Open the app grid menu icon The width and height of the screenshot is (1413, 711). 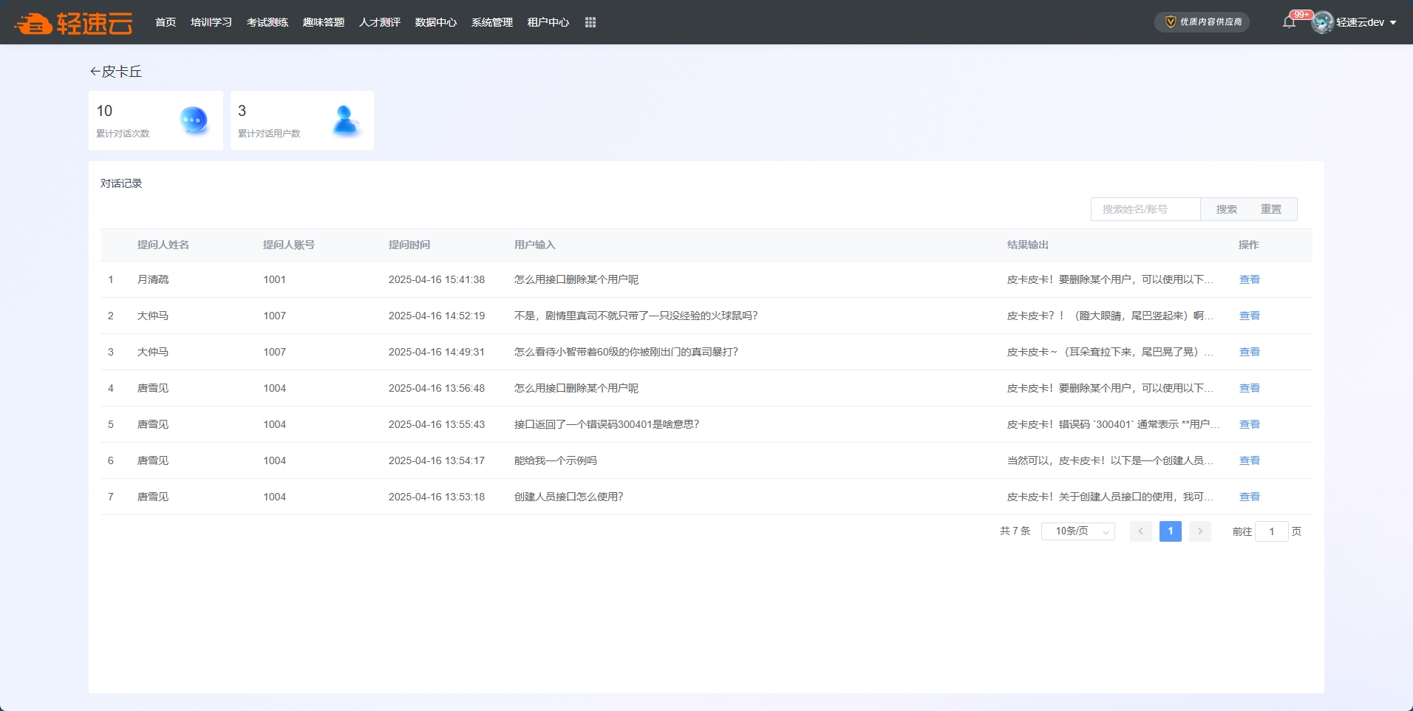[x=590, y=22]
